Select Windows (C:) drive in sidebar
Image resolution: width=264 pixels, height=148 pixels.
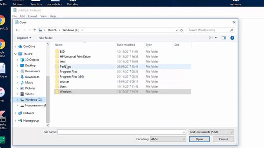33,99
